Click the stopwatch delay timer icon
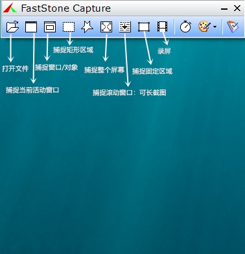The height and width of the screenshot is (254, 245). tap(185, 27)
